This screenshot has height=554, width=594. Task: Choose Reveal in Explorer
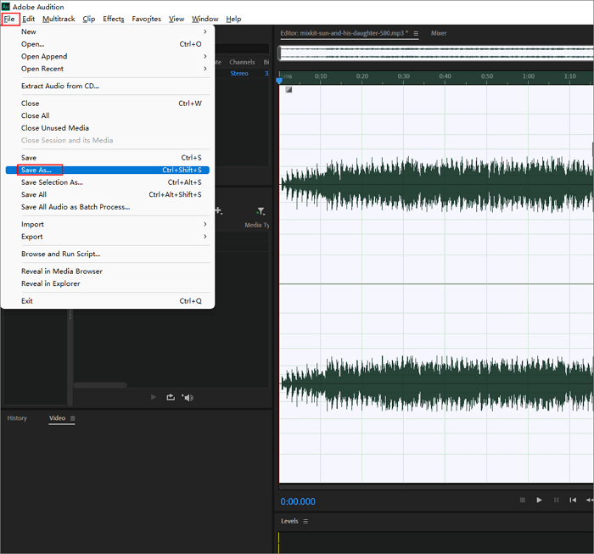point(108,283)
